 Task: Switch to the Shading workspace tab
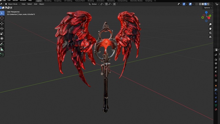point(91,1)
